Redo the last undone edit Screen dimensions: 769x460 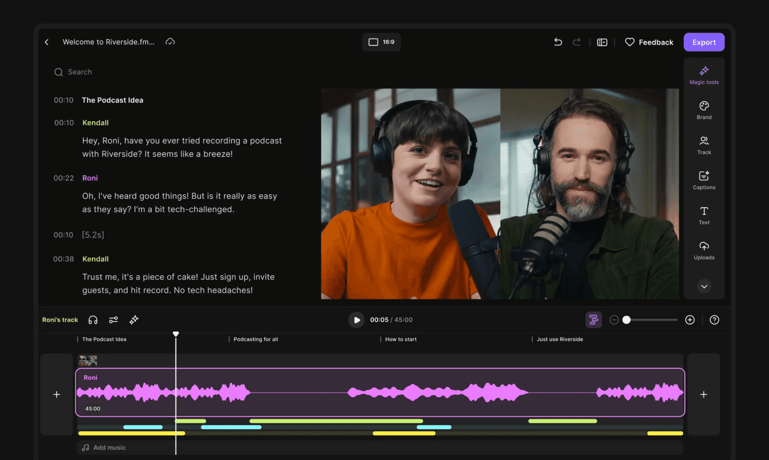[577, 42]
